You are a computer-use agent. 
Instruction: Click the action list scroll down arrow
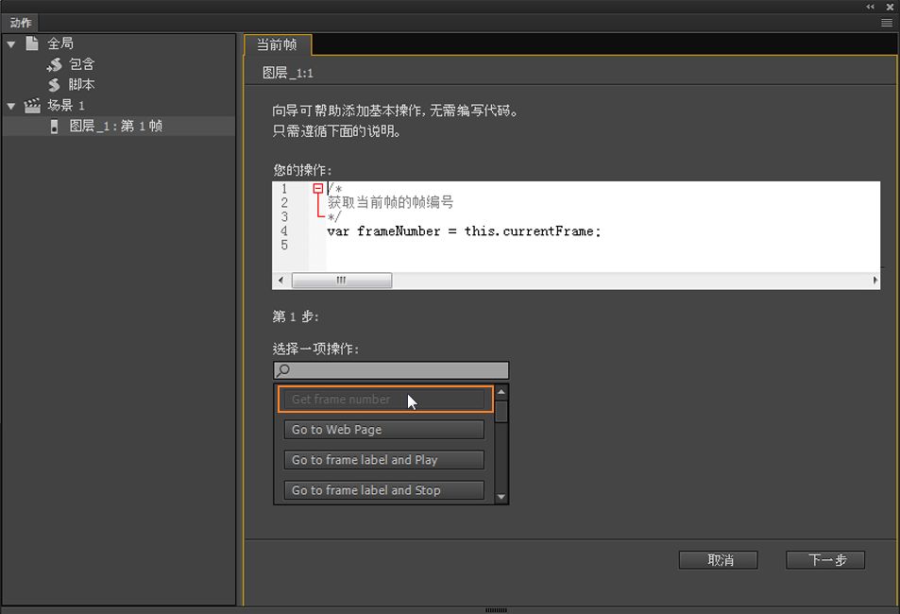point(501,497)
